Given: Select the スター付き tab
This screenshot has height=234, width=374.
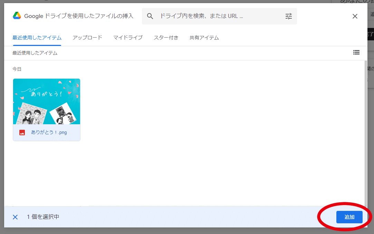Looking at the screenshot, I should (x=166, y=38).
